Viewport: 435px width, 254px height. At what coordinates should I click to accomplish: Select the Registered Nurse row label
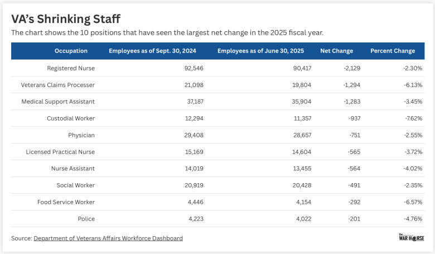click(71, 68)
